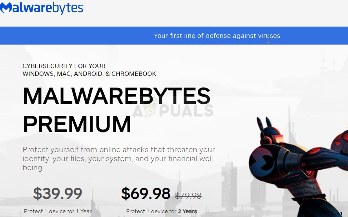Click the "PREMIUM" heading word
348x217 pixels.
pos(77,124)
